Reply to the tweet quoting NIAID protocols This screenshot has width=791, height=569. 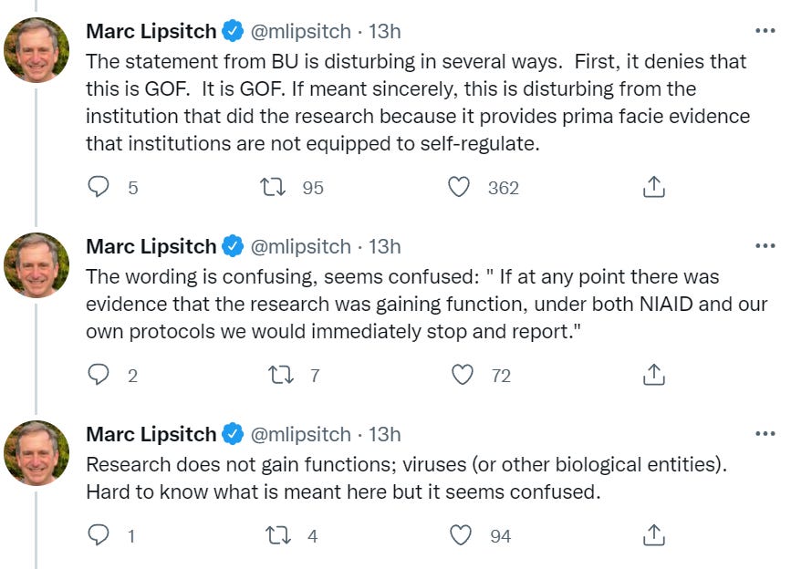coord(99,375)
